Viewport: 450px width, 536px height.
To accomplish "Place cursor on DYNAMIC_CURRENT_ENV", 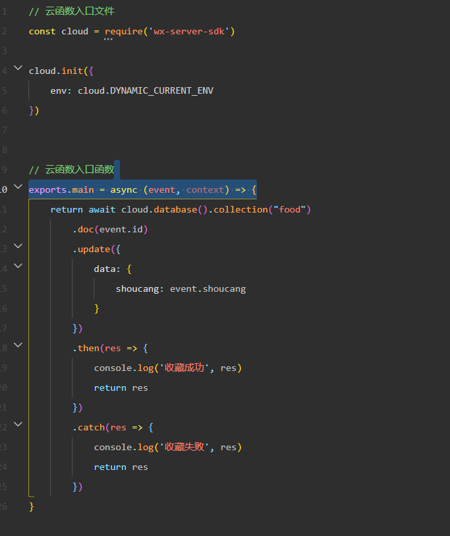I will pos(161,90).
